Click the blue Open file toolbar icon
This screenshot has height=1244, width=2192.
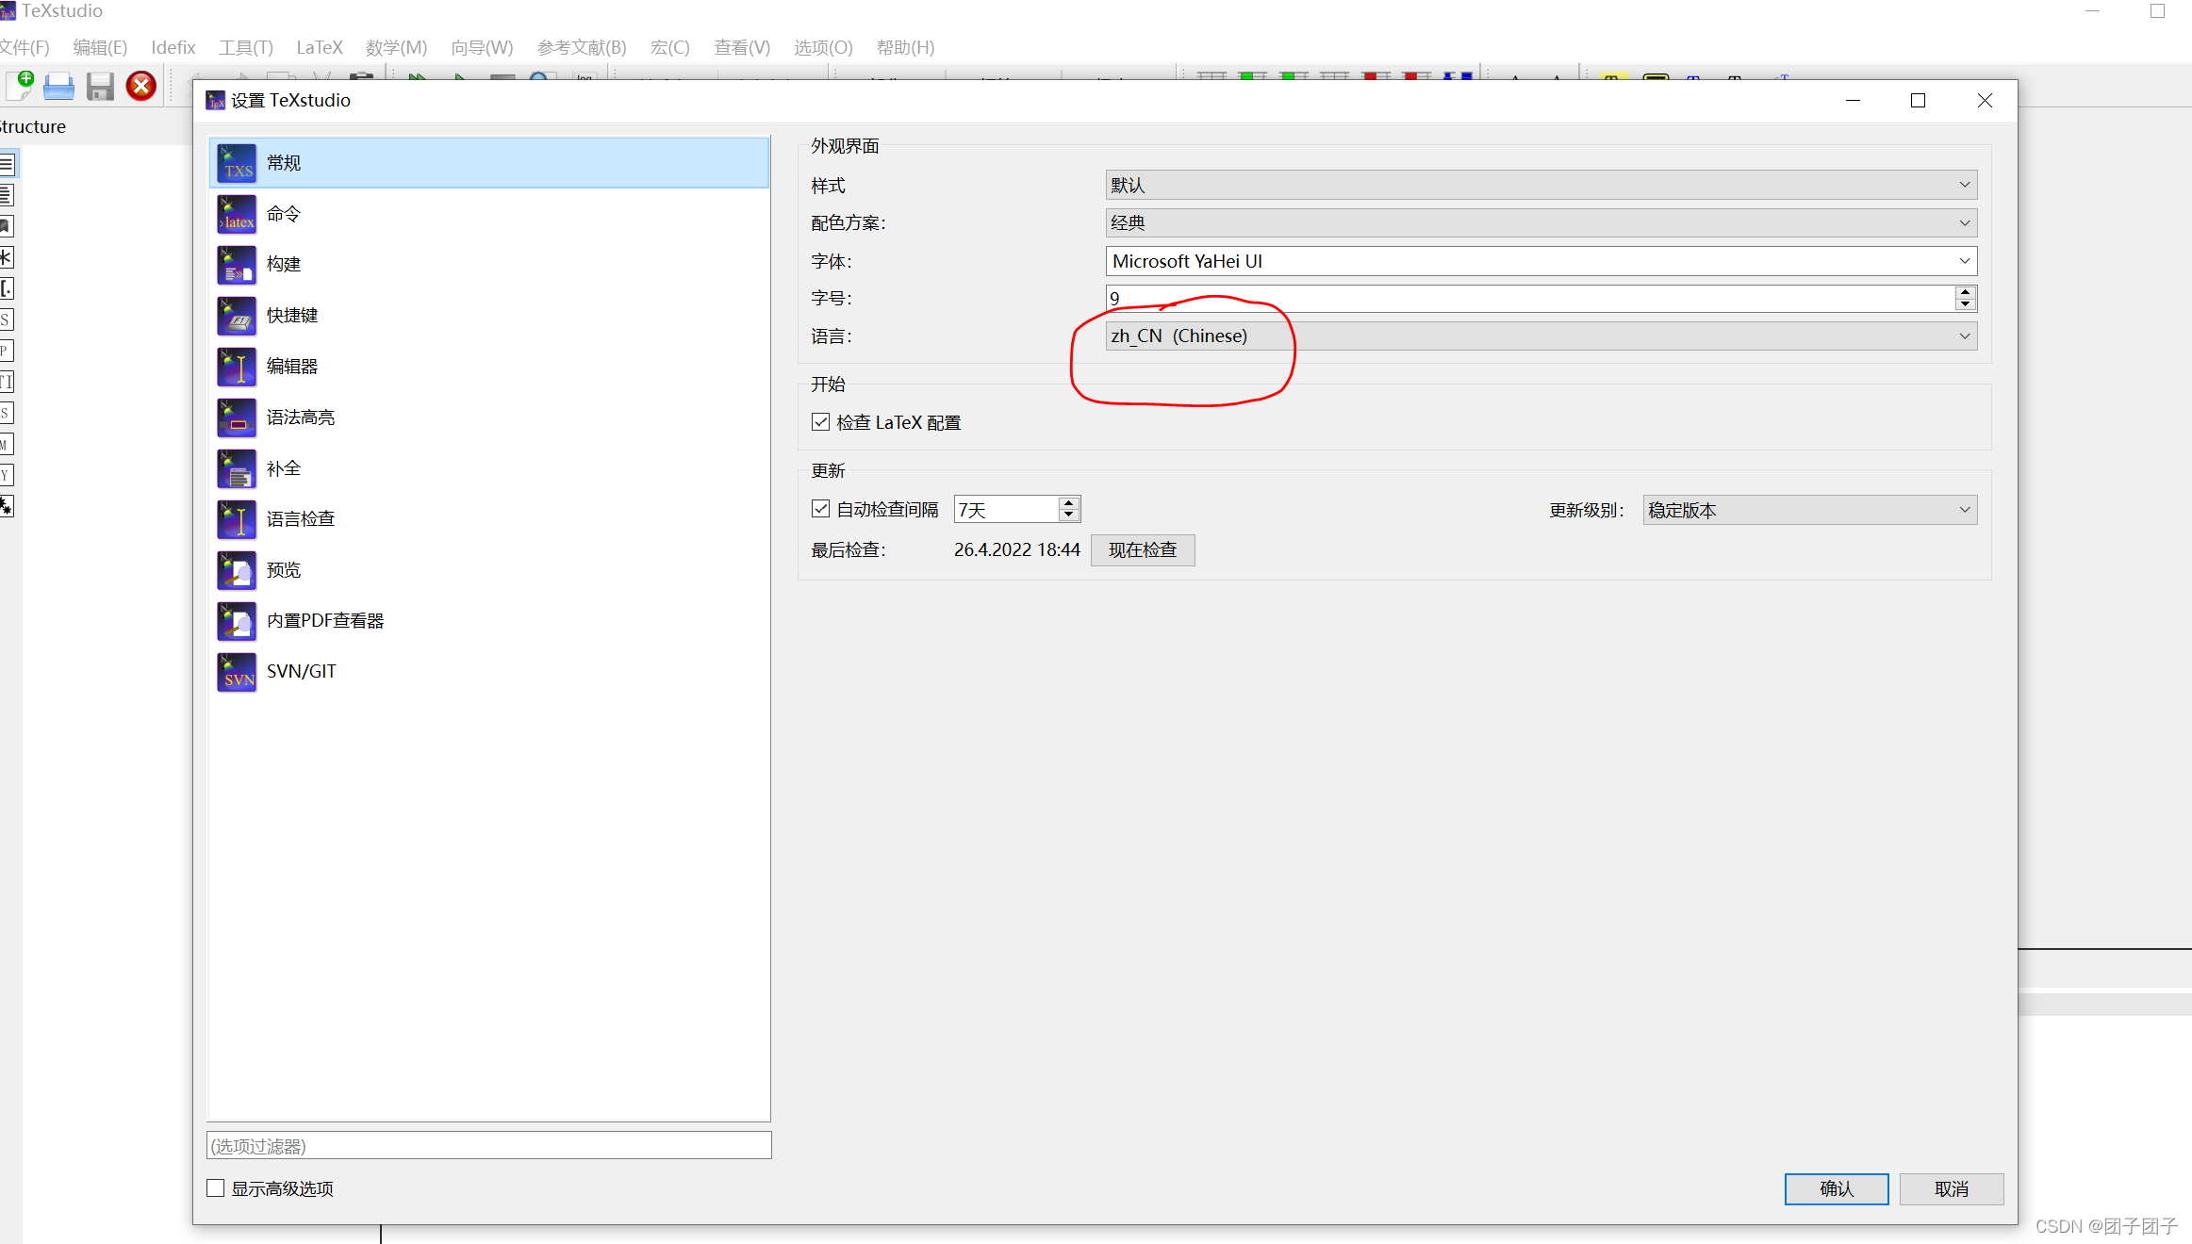(58, 87)
